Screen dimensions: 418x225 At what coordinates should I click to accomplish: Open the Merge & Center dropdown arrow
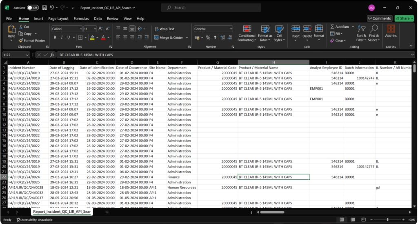(187, 37)
